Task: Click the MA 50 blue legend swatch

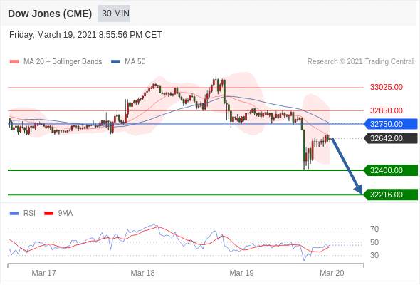Action: coord(115,62)
